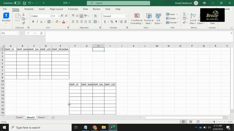Open the General number format dropdown
Image resolution: width=234 pixels, height=131 pixels.
pos(126,16)
